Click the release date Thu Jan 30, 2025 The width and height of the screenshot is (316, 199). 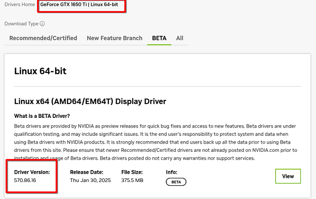click(90, 180)
